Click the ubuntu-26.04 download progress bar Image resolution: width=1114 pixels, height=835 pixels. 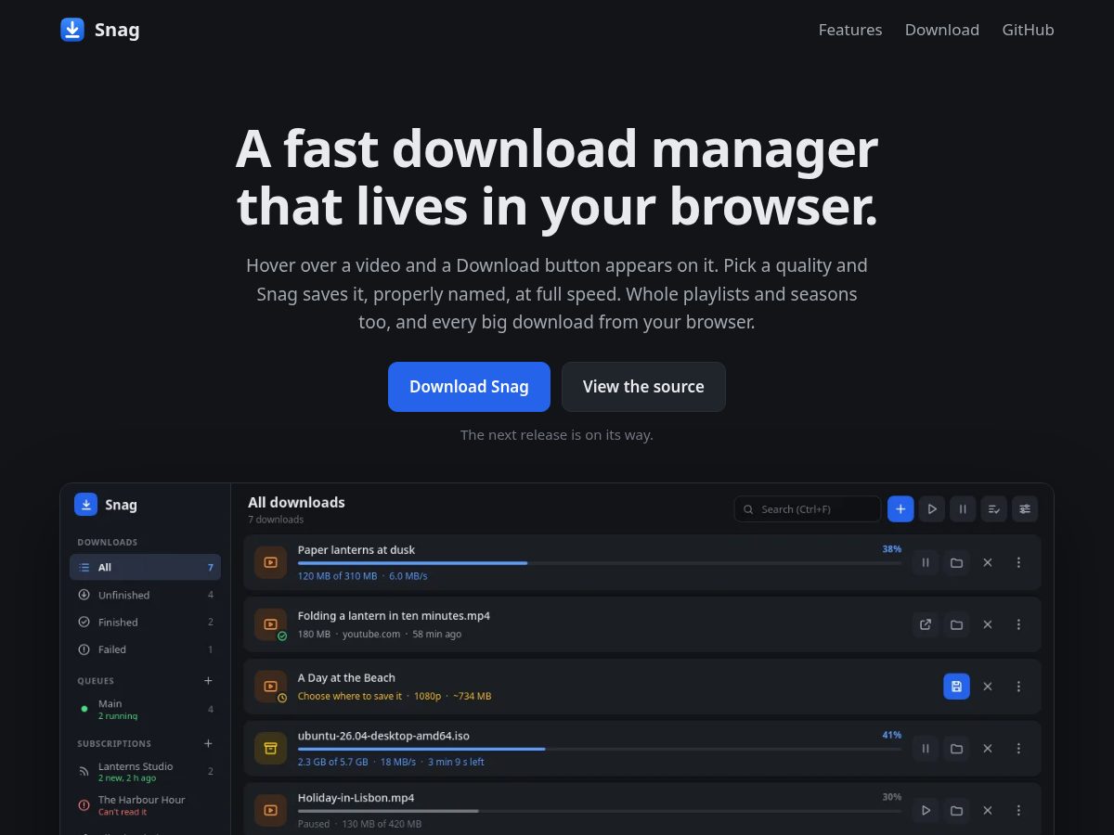pos(600,749)
